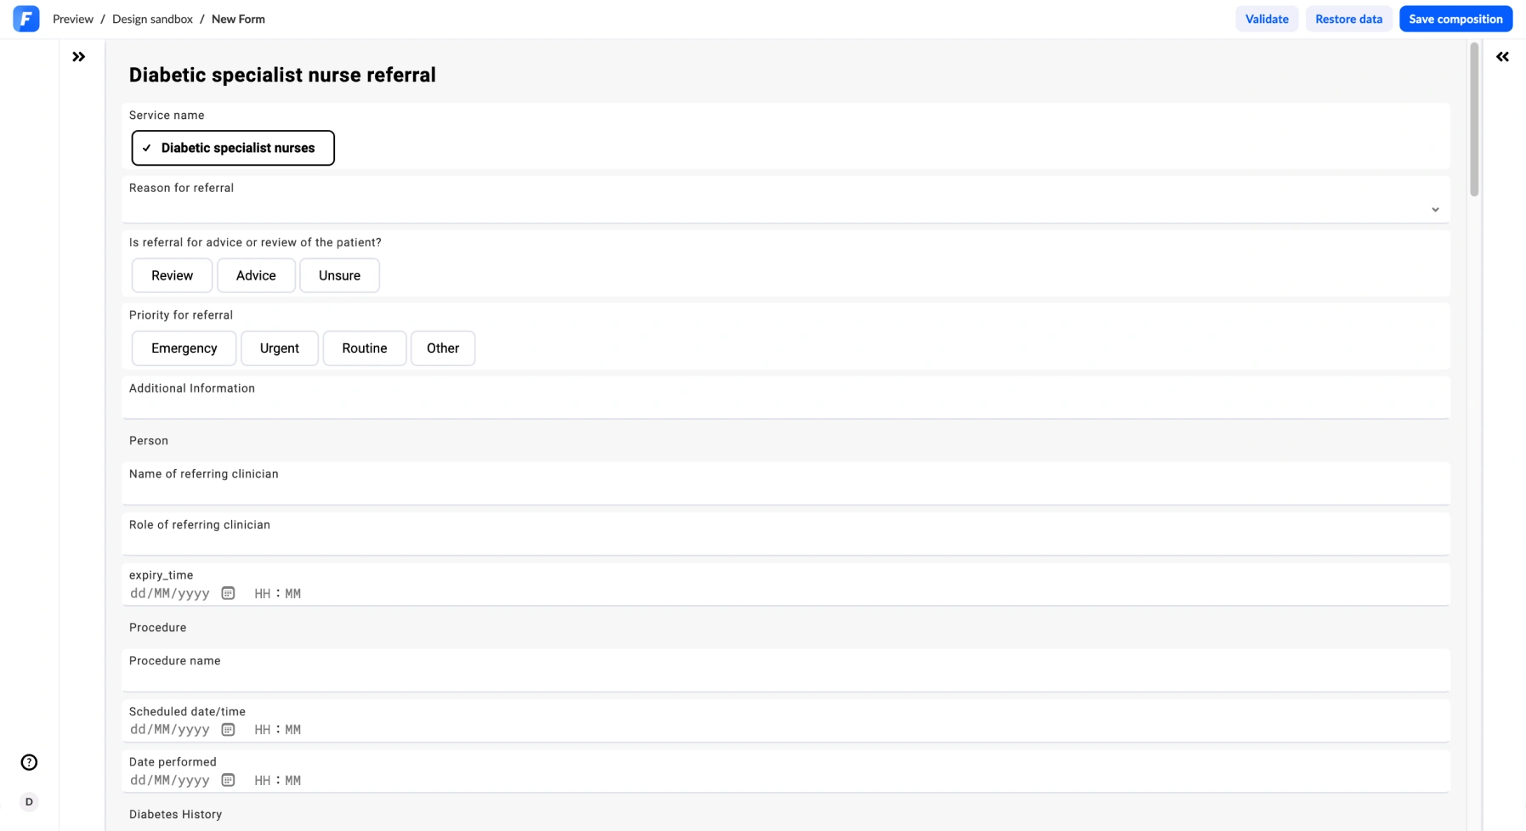1526x831 pixels.
Task: Click the Validate button
Action: (x=1266, y=19)
